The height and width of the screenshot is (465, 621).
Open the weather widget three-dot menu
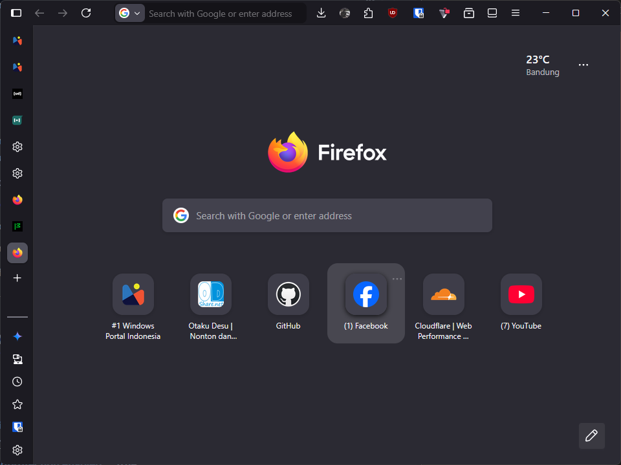tap(583, 65)
